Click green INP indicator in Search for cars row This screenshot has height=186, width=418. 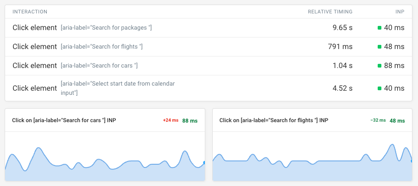point(380,66)
